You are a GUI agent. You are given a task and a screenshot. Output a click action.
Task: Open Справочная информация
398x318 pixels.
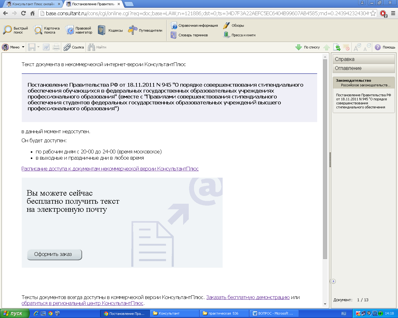coord(194,25)
